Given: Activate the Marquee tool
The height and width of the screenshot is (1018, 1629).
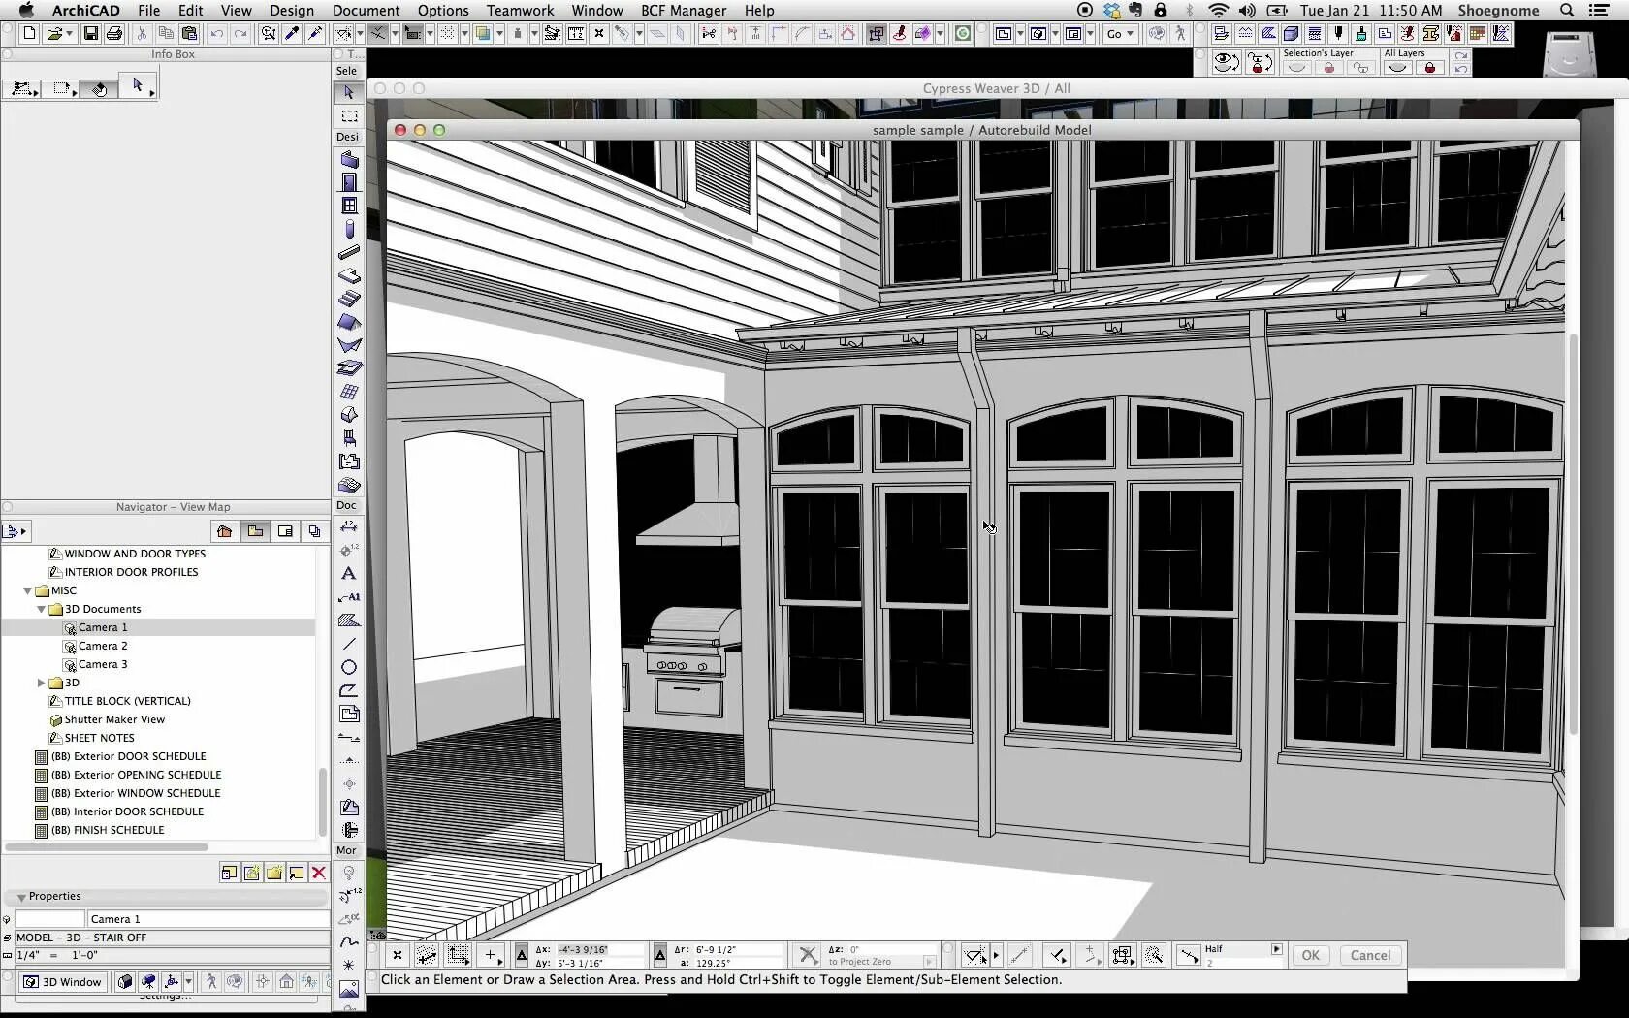Looking at the screenshot, I should coord(349,116).
